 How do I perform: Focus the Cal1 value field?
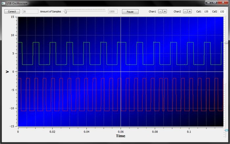click(206, 11)
